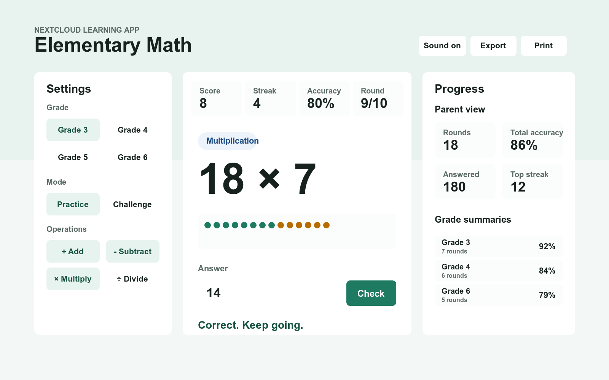The image size is (609, 380).
Task: Click the 'Correct. Keep going.' feedback message
Action: point(250,325)
